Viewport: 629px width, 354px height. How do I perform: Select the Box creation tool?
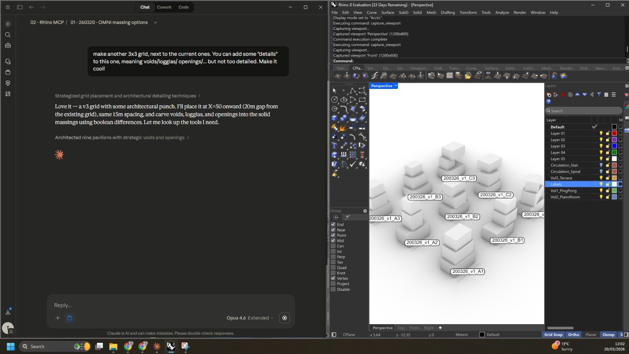[x=333, y=117]
